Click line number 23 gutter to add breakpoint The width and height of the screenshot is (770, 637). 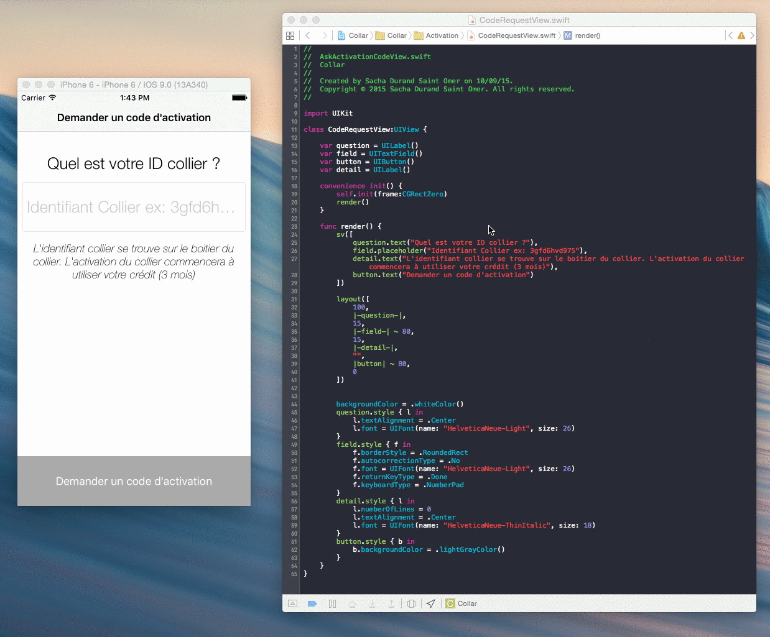coord(294,226)
